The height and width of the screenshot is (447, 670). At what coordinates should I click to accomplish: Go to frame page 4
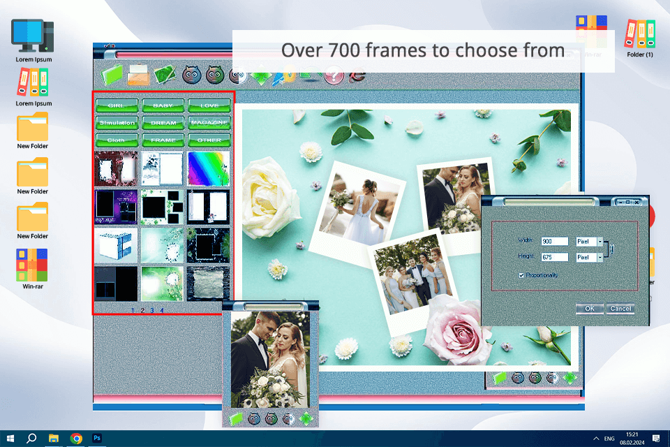162,311
